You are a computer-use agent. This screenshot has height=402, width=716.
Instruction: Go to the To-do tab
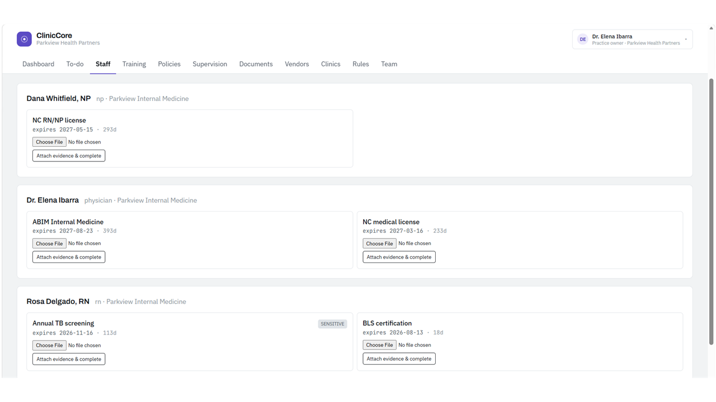tap(75, 64)
